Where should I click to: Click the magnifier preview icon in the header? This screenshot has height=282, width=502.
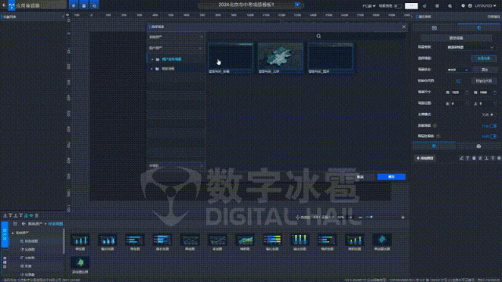tap(449, 5)
